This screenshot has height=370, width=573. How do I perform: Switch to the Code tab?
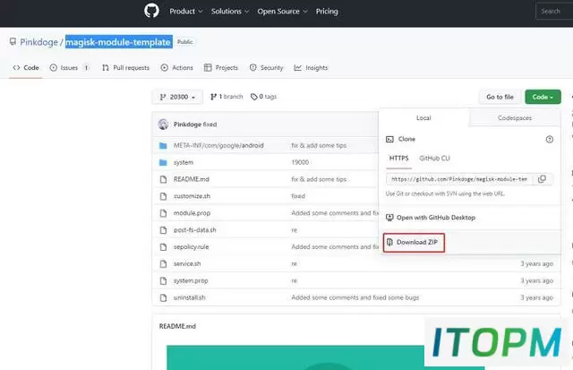click(x=26, y=67)
